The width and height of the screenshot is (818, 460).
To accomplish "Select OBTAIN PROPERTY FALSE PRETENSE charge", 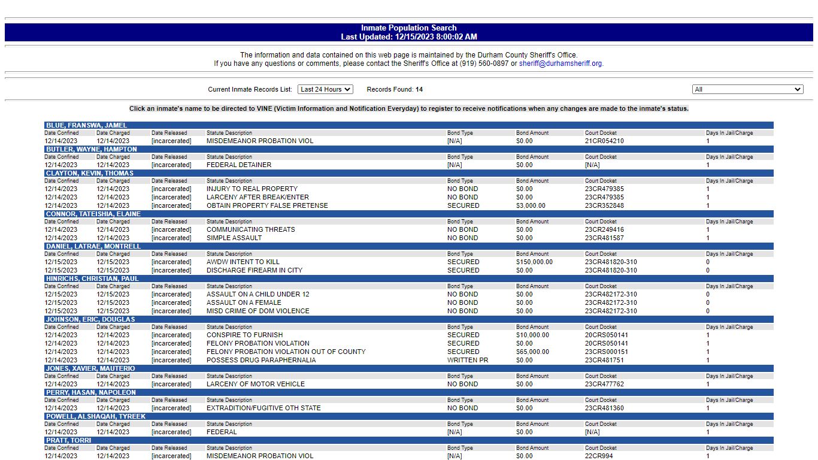I will (x=267, y=205).
